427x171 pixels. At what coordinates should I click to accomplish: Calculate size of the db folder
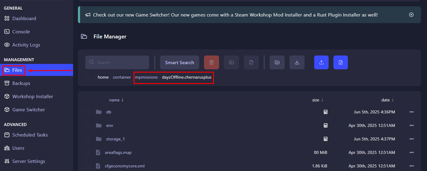(x=325, y=112)
